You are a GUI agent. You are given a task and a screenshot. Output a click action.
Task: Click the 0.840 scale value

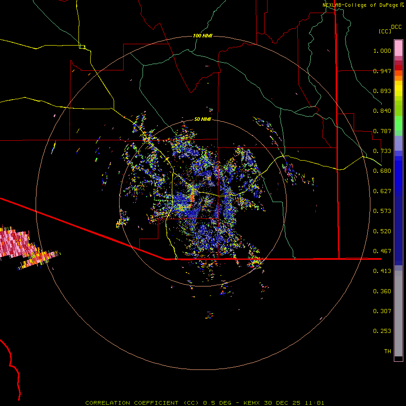(382, 111)
